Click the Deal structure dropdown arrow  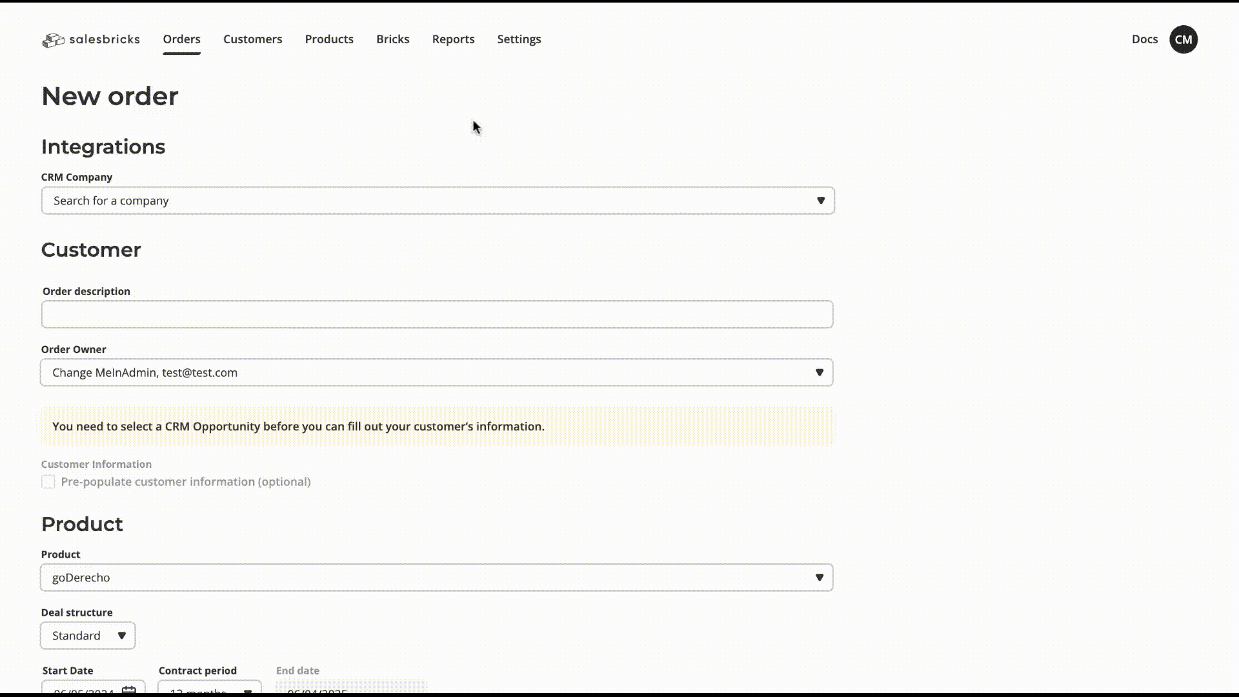point(121,636)
